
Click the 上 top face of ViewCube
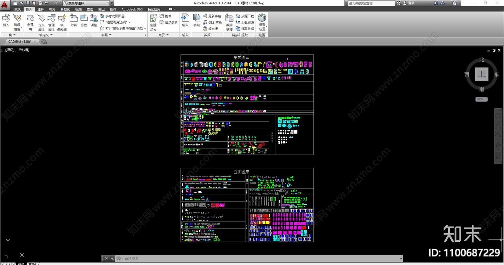[x=482, y=74]
